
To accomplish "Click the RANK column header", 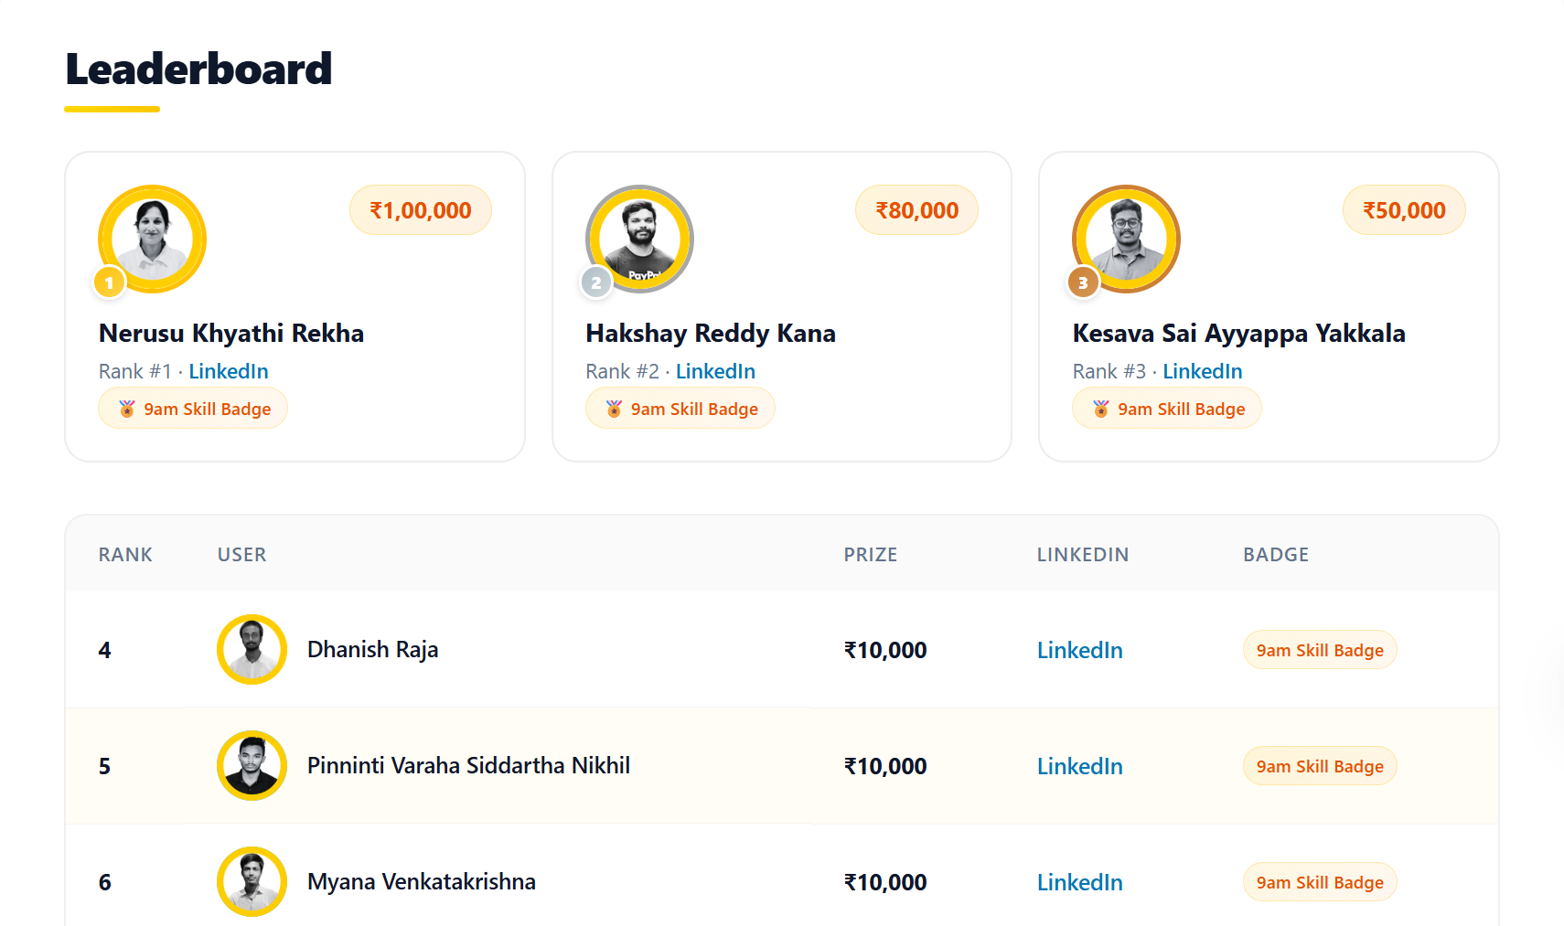I will (x=125, y=555).
